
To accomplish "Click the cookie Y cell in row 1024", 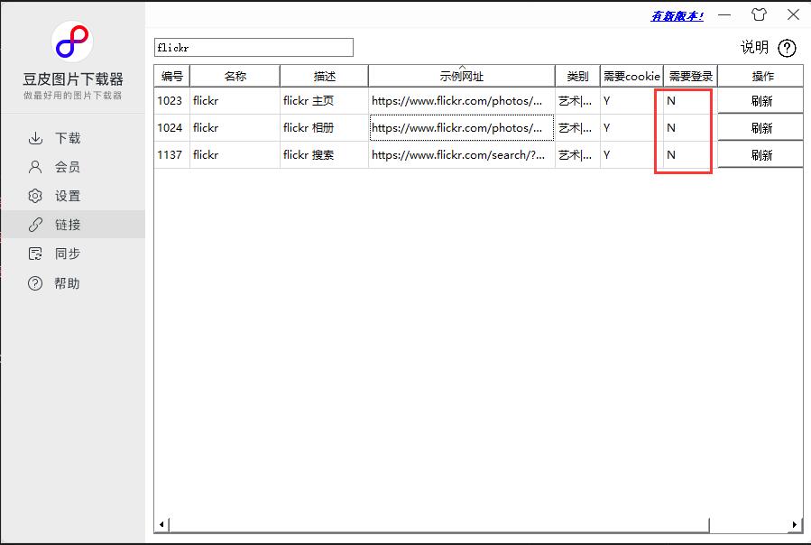I will pyautogui.click(x=631, y=128).
